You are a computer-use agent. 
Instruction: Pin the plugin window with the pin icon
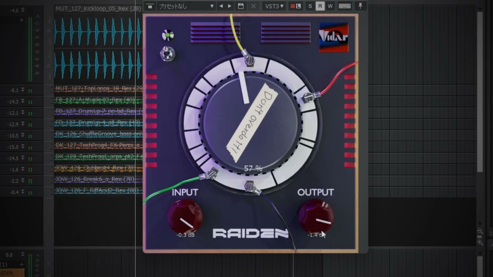[361, 6]
